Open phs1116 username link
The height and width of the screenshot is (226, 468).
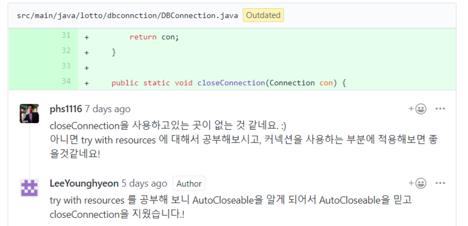(x=66, y=109)
